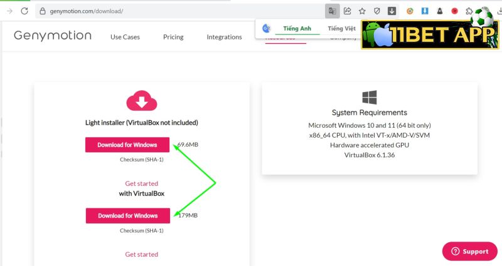This screenshot has height=266, width=502.
Task: Open Checksum (SHA-1) under VirtualBox installer
Action: click(142, 230)
